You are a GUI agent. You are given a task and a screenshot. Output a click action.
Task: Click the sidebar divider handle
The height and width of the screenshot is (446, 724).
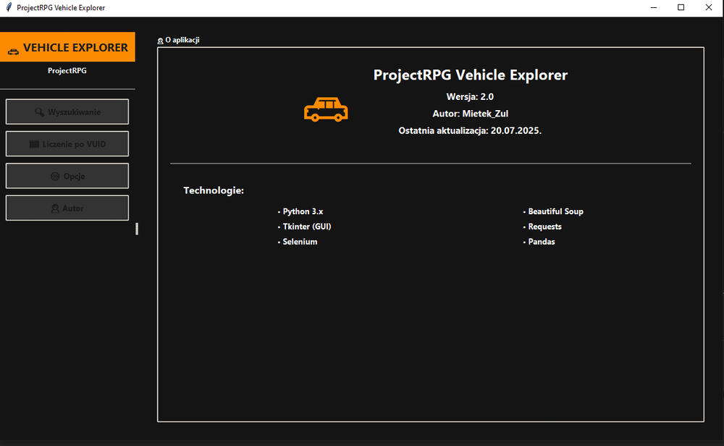137,229
